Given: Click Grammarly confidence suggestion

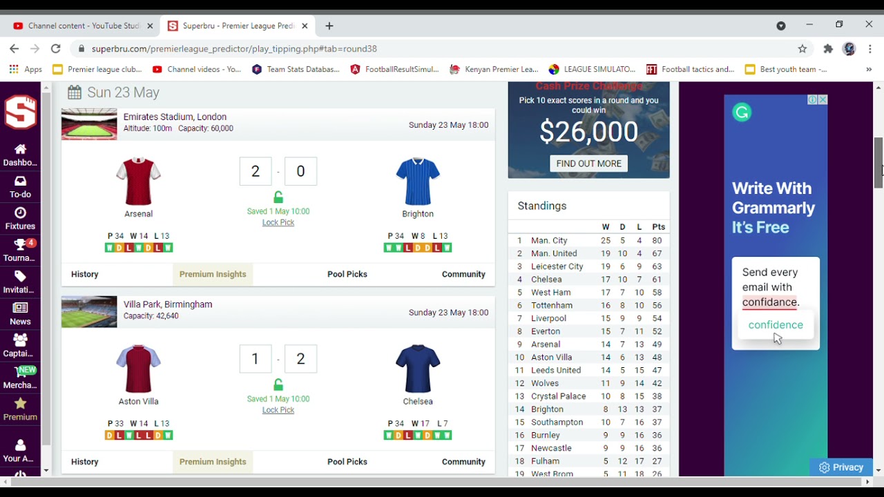Looking at the screenshot, I should (776, 325).
